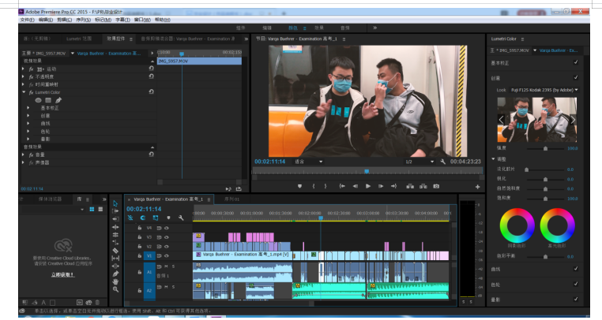
Task: Open the 文件 menu
Action: click(27, 20)
